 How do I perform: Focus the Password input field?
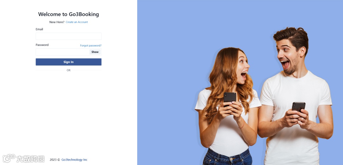pyautogui.click(x=62, y=52)
